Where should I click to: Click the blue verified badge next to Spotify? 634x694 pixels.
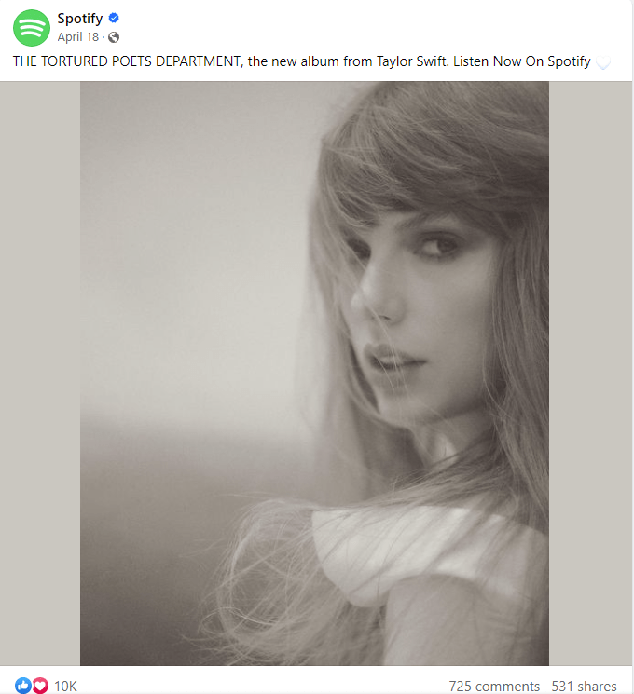click(114, 18)
